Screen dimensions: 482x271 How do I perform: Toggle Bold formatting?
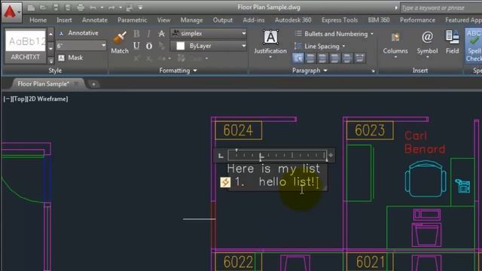coord(136,33)
